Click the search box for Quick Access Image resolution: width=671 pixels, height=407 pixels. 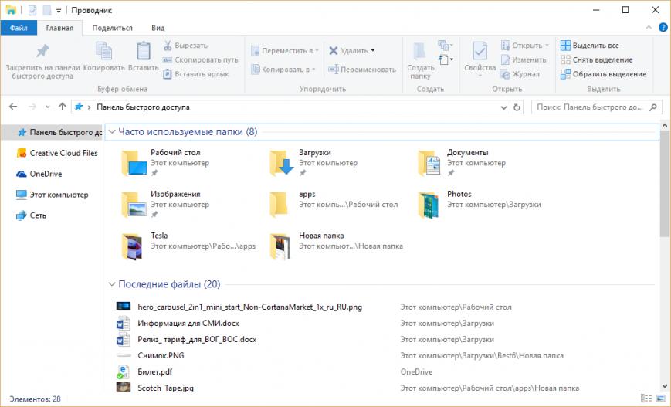[591, 107]
